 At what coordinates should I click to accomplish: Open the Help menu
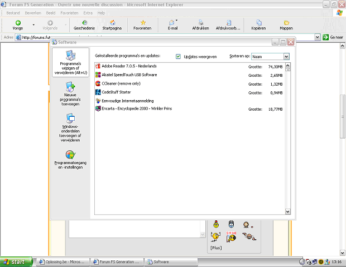click(x=101, y=13)
